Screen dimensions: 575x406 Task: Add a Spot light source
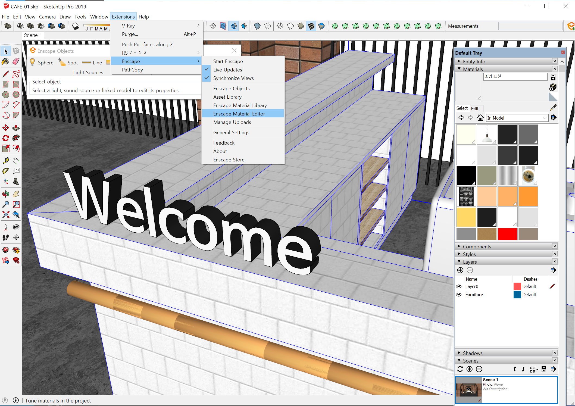68,63
